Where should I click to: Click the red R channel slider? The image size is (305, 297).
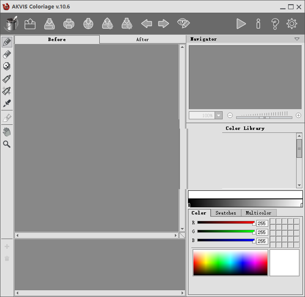[226, 223]
